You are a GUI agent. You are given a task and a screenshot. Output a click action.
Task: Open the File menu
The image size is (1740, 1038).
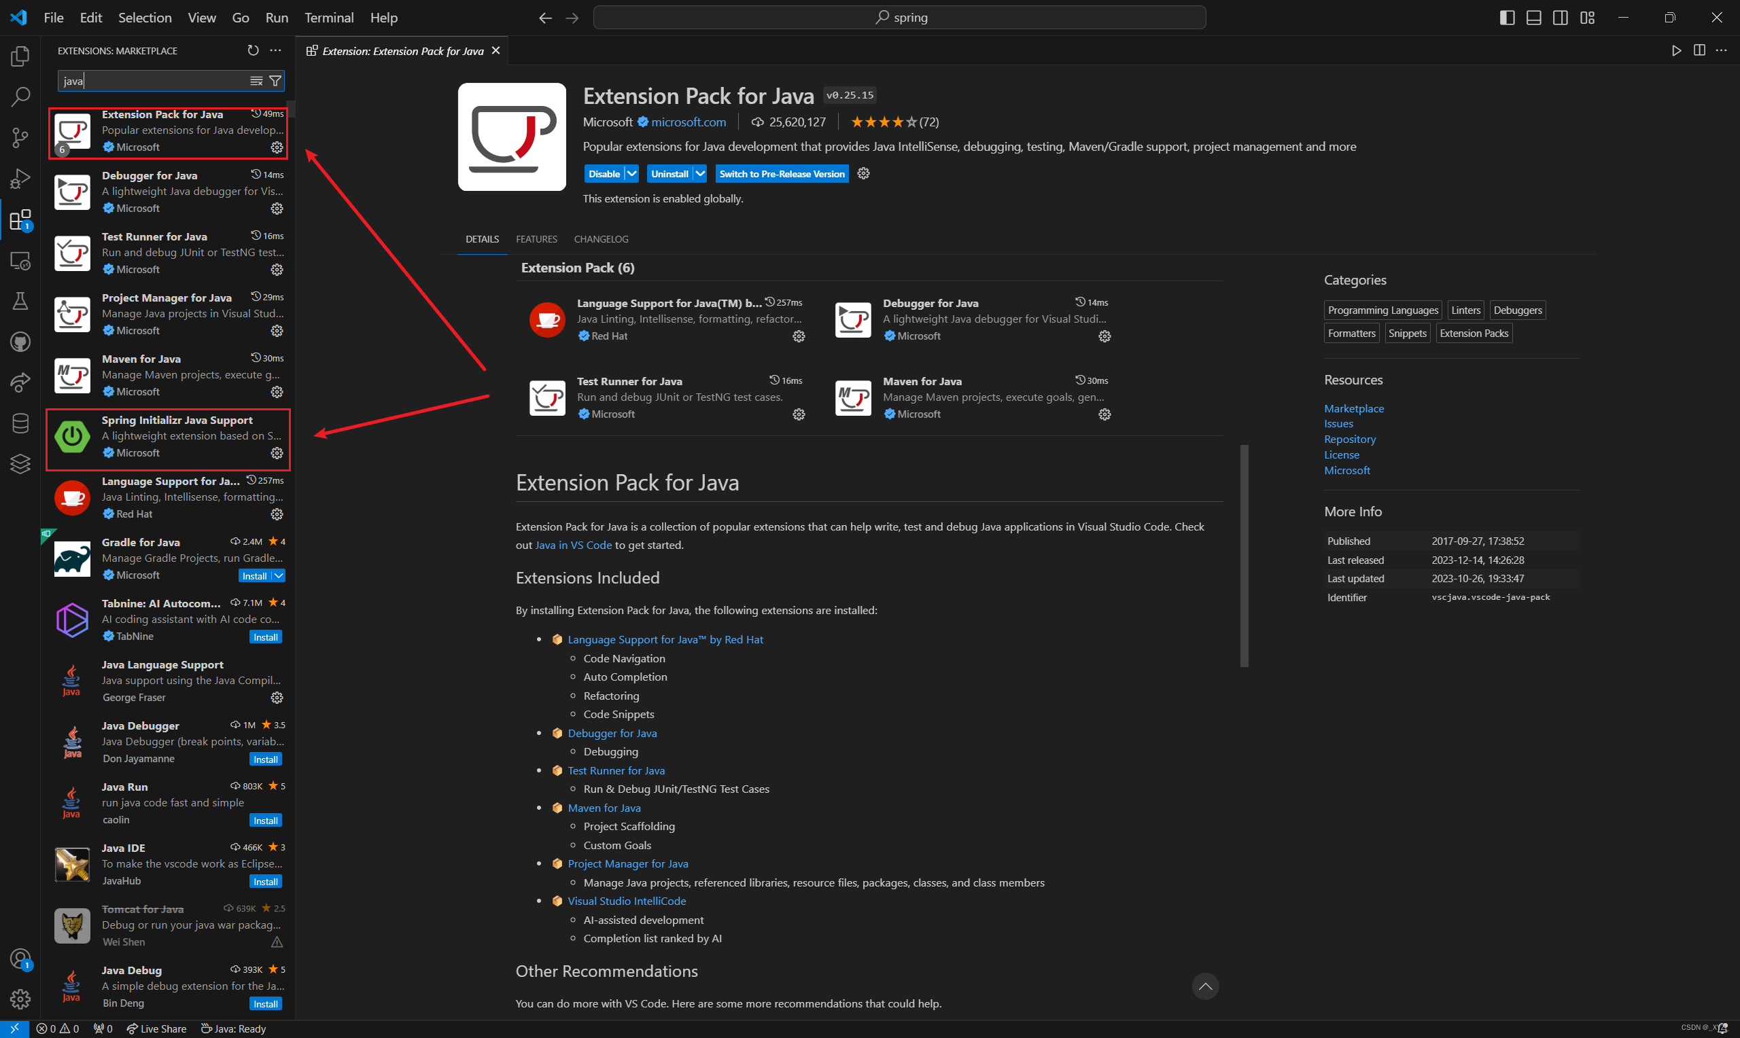tap(53, 18)
